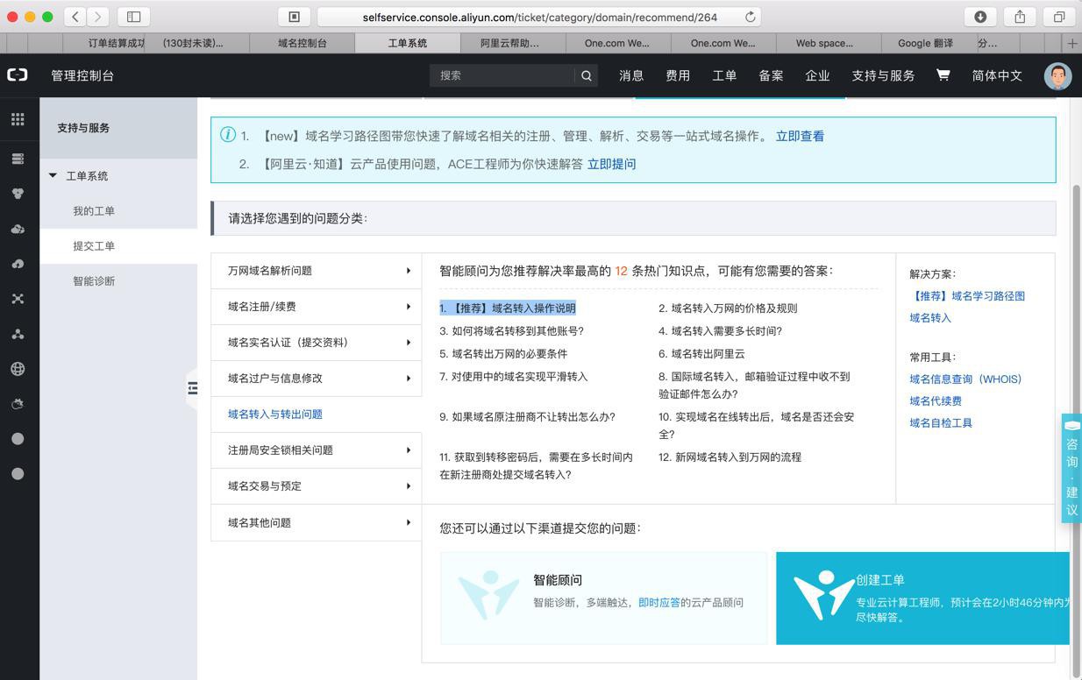
Task: Open Safari downloads icon
Action: [x=980, y=17]
